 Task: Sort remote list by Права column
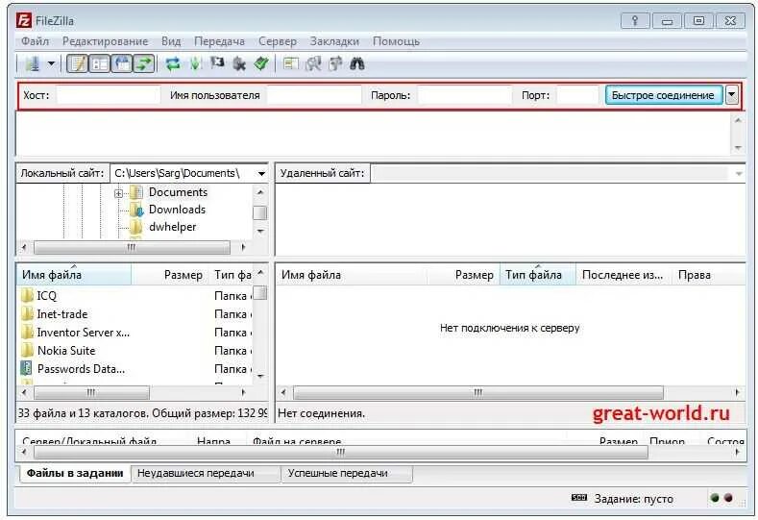coord(708,275)
